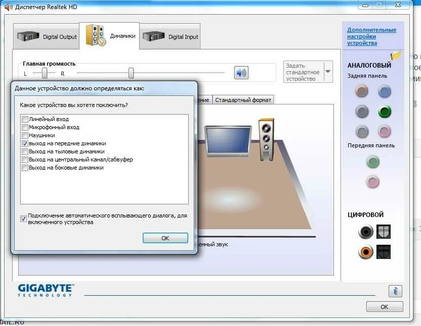Screen dimensions: 421x326
Task: Click the tower speaker in room view
Action: click(x=266, y=140)
